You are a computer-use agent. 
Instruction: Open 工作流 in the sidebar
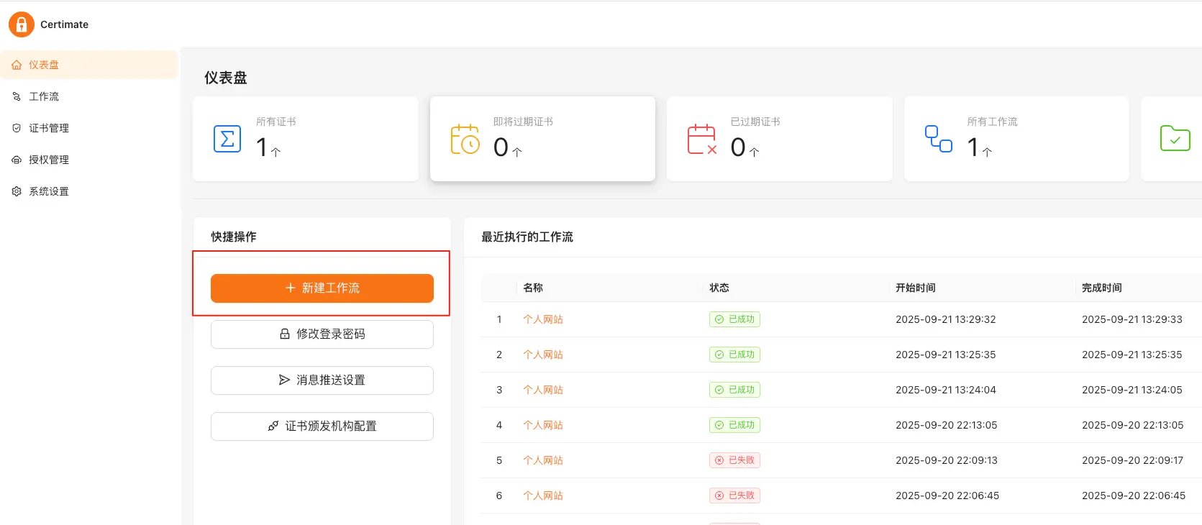(x=44, y=96)
